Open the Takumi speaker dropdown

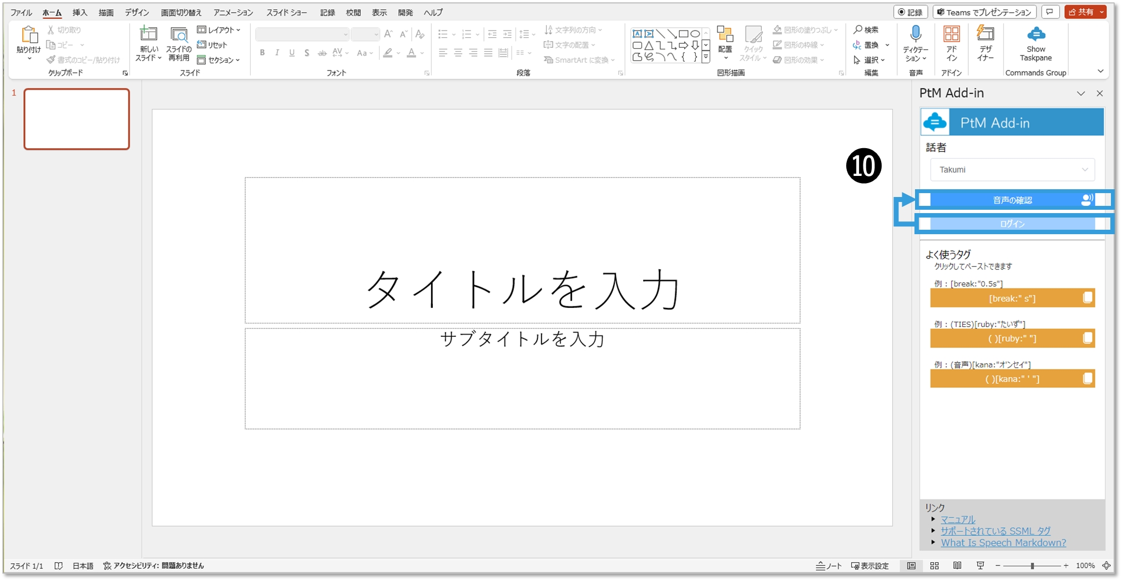1012,170
